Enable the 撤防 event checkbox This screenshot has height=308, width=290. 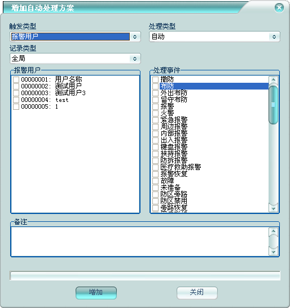tap(155, 79)
